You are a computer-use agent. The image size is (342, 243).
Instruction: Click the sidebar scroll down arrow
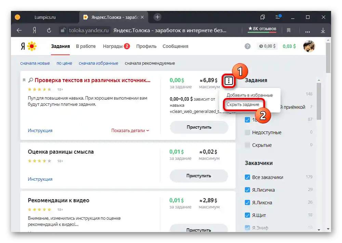[319, 230]
